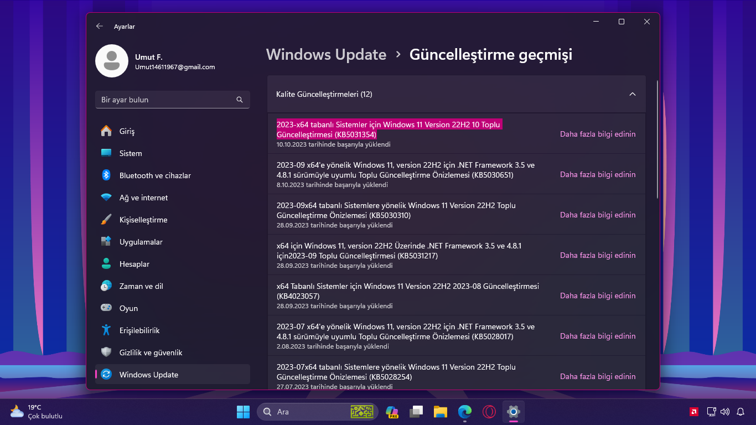Image resolution: width=756 pixels, height=425 pixels.
Task: Click the KB5031217 update title text
Action: coord(399,251)
